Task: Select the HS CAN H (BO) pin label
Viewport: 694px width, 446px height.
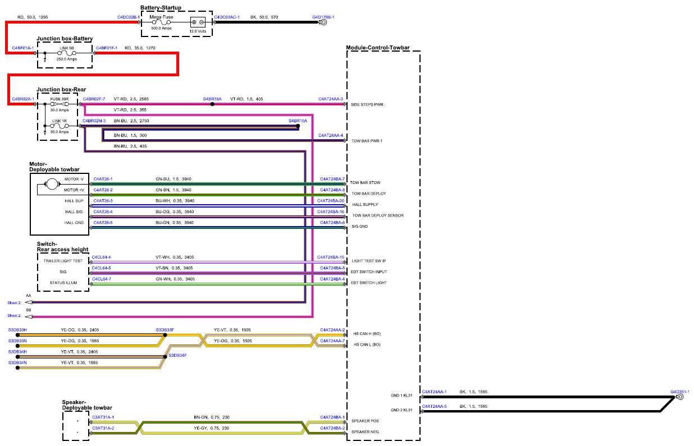Action: 366,334
